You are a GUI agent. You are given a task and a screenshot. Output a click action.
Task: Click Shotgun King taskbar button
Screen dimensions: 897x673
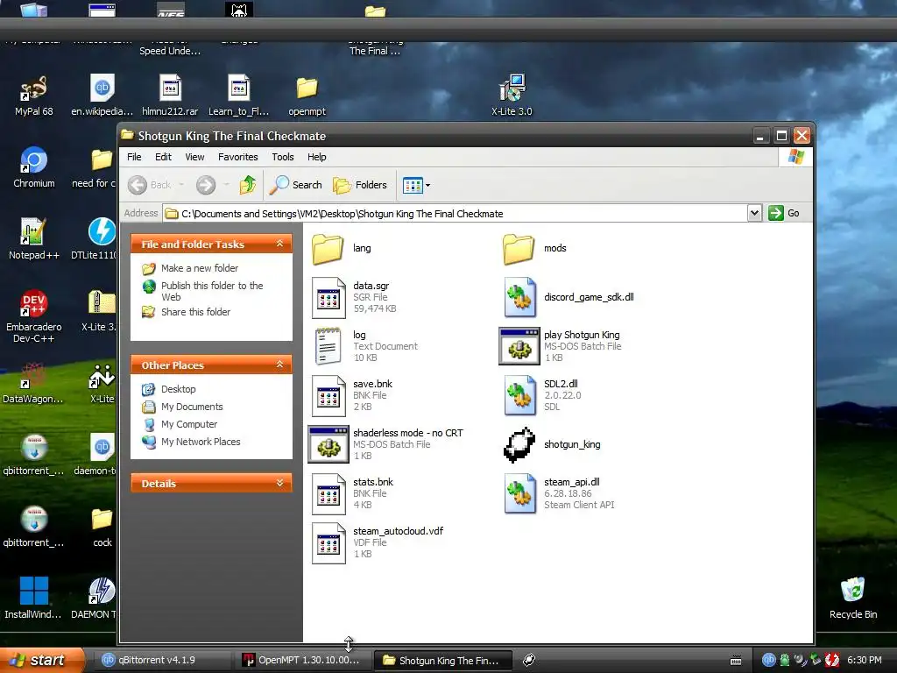pos(442,661)
